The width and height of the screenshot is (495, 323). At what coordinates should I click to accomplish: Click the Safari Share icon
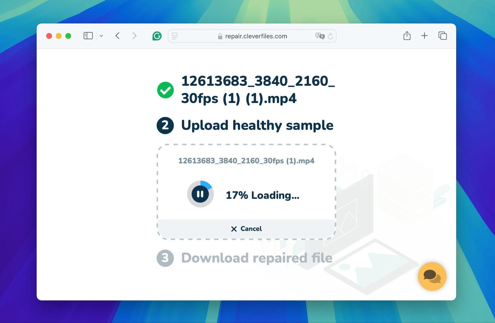407,36
